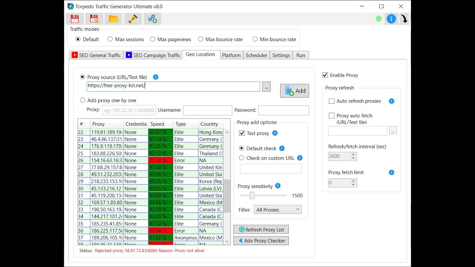Click info icon next to Default check
475x267 pixels.
282,148
